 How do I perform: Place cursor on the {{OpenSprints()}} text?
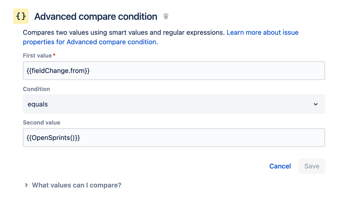click(53, 138)
